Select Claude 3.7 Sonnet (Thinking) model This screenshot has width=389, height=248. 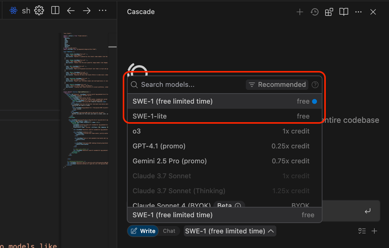[x=224, y=191]
